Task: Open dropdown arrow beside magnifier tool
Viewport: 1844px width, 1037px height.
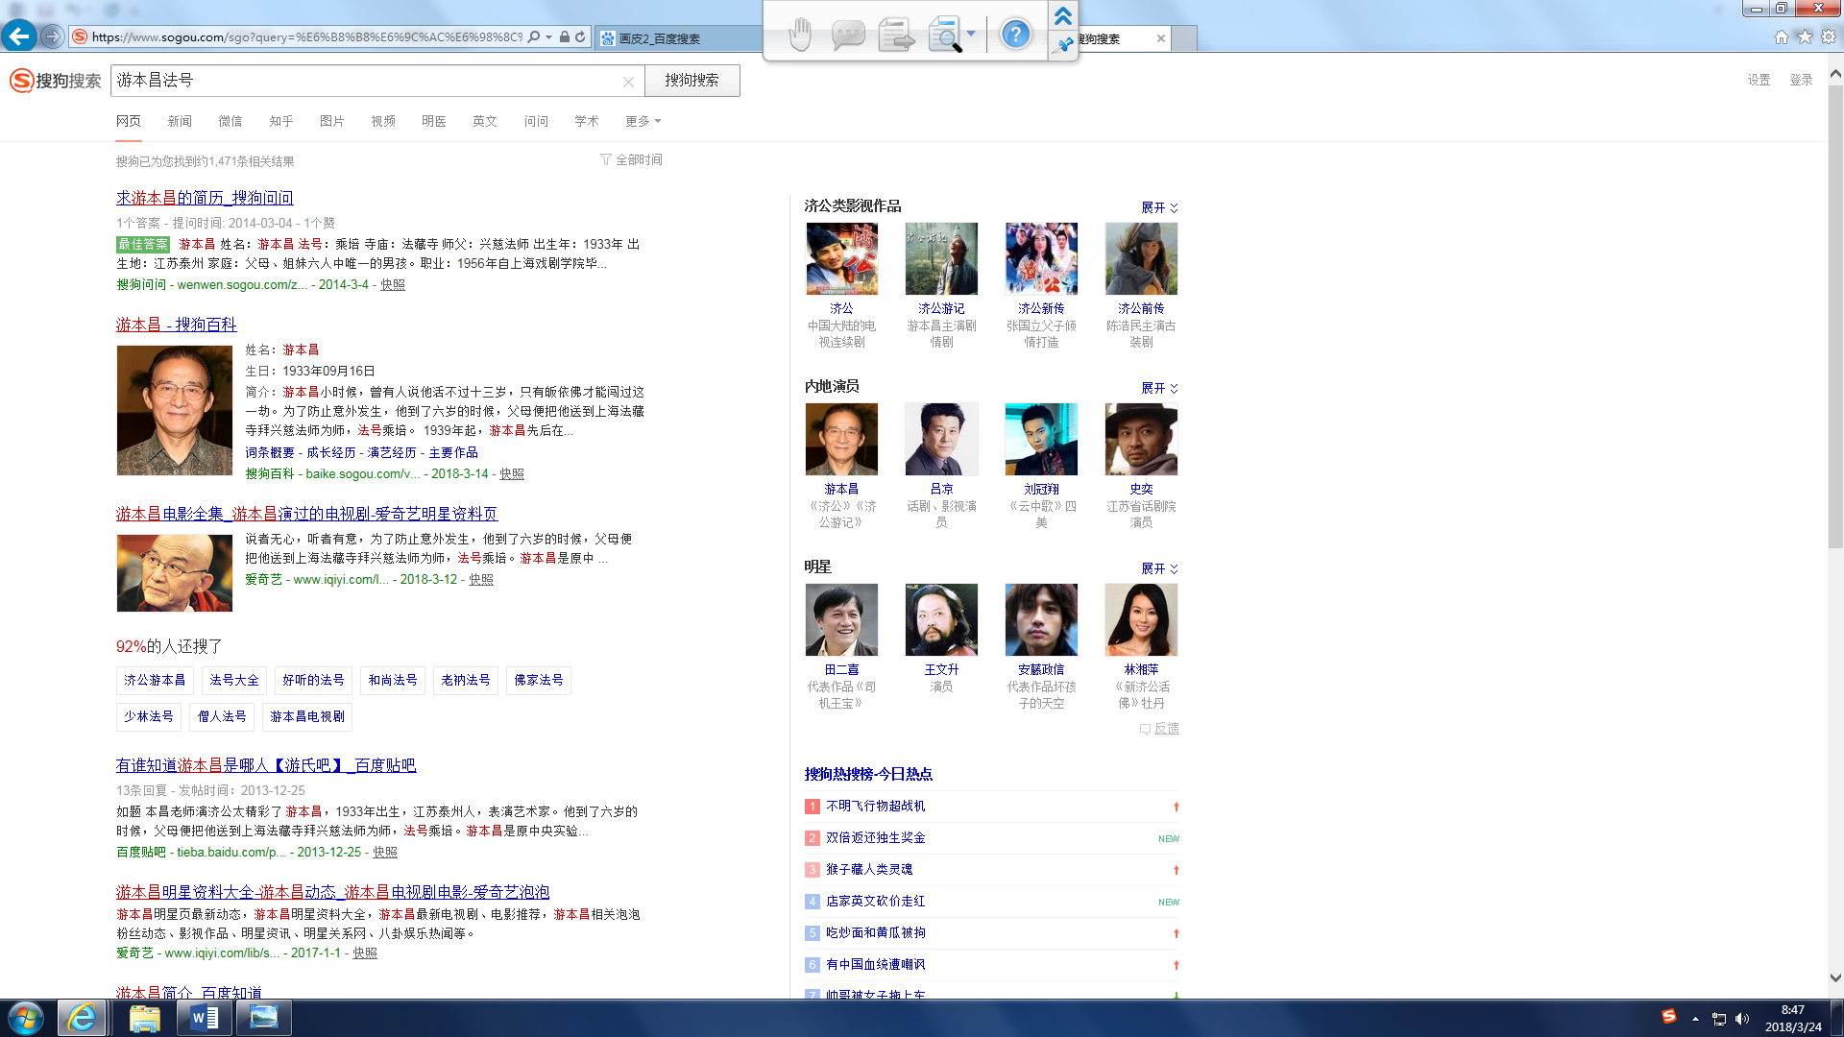Action: point(971,34)
